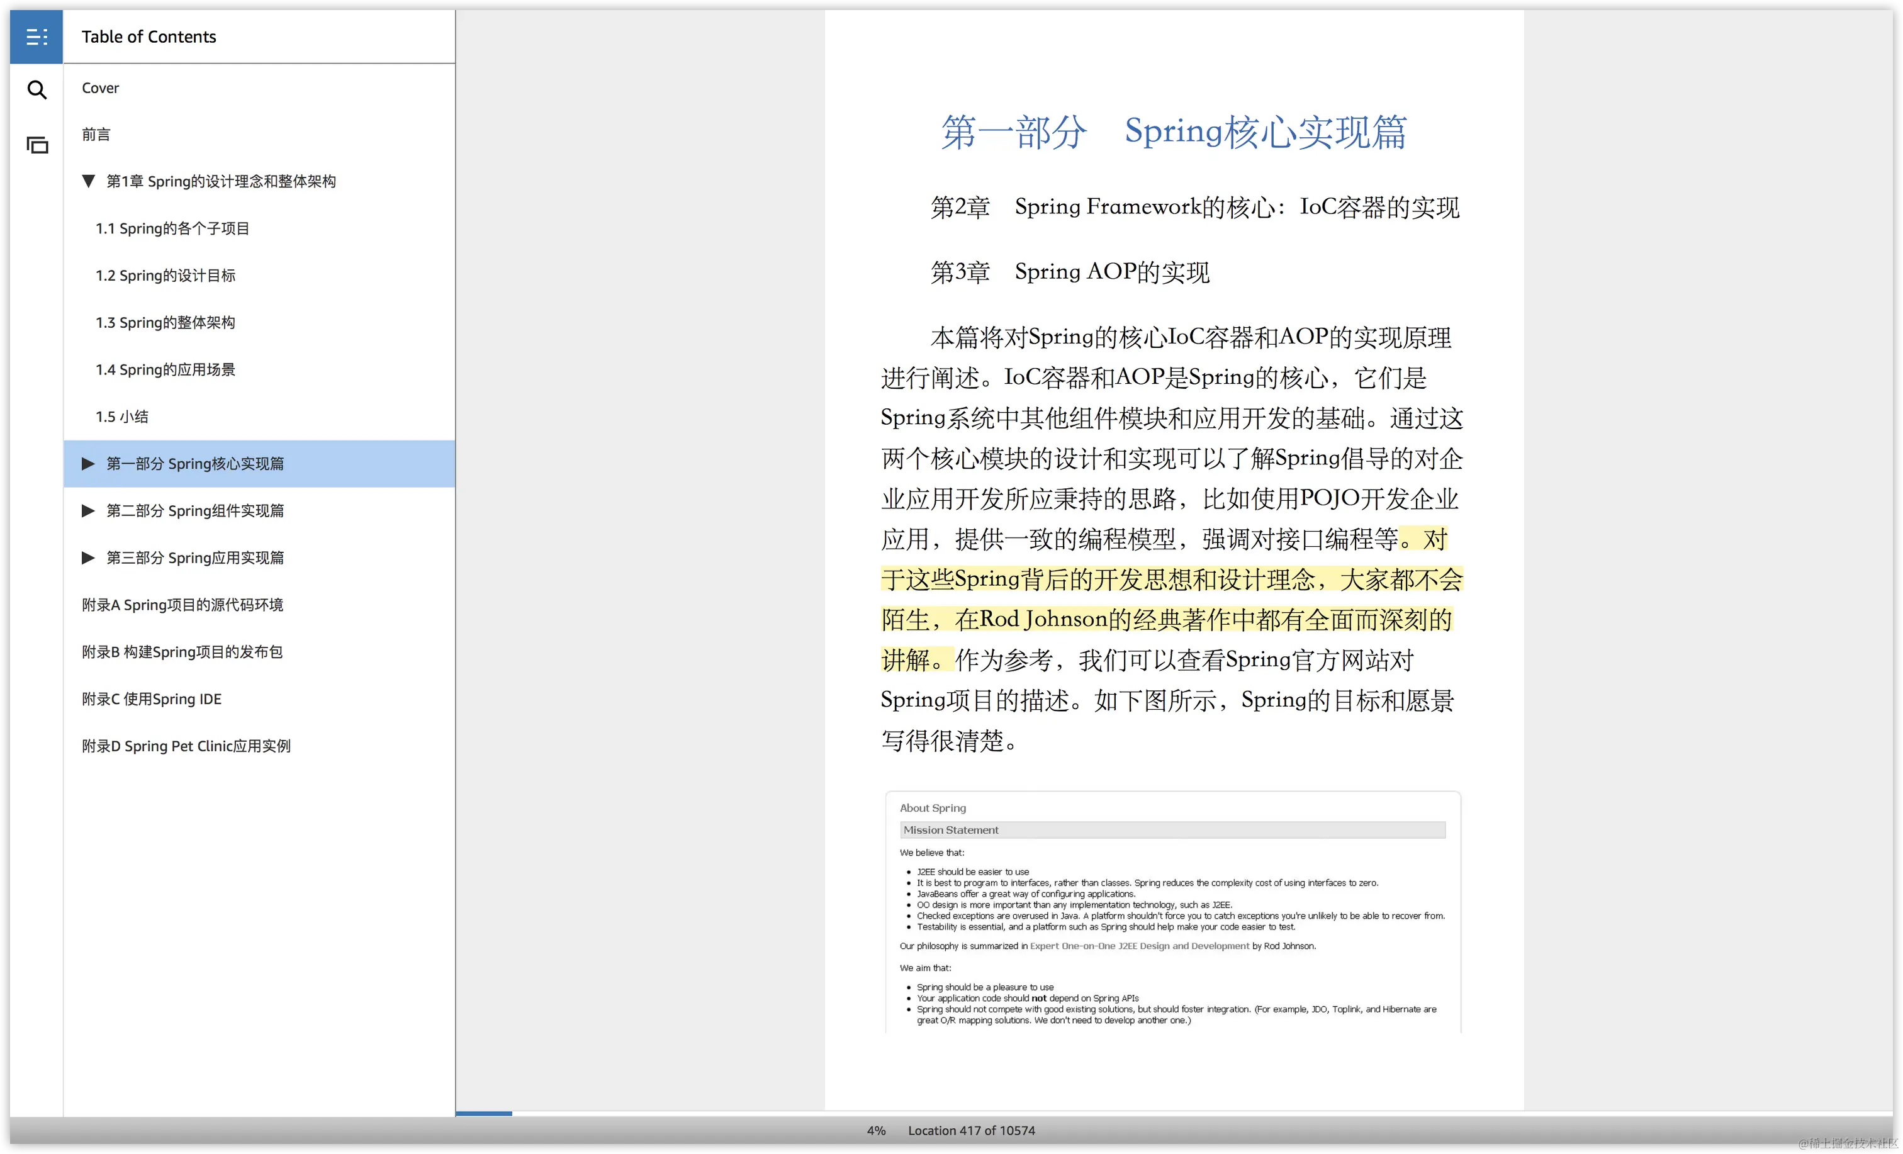Click the yellow highlighted text passage
The height and width of the screenshot is (1154, 1903).
pos(1171,600)
